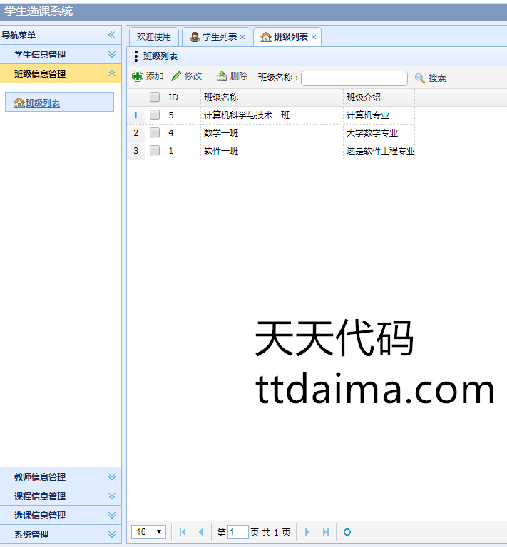Check the box for 数学一班 row
This screenshot has height=547, width=507.
[155, 132]
